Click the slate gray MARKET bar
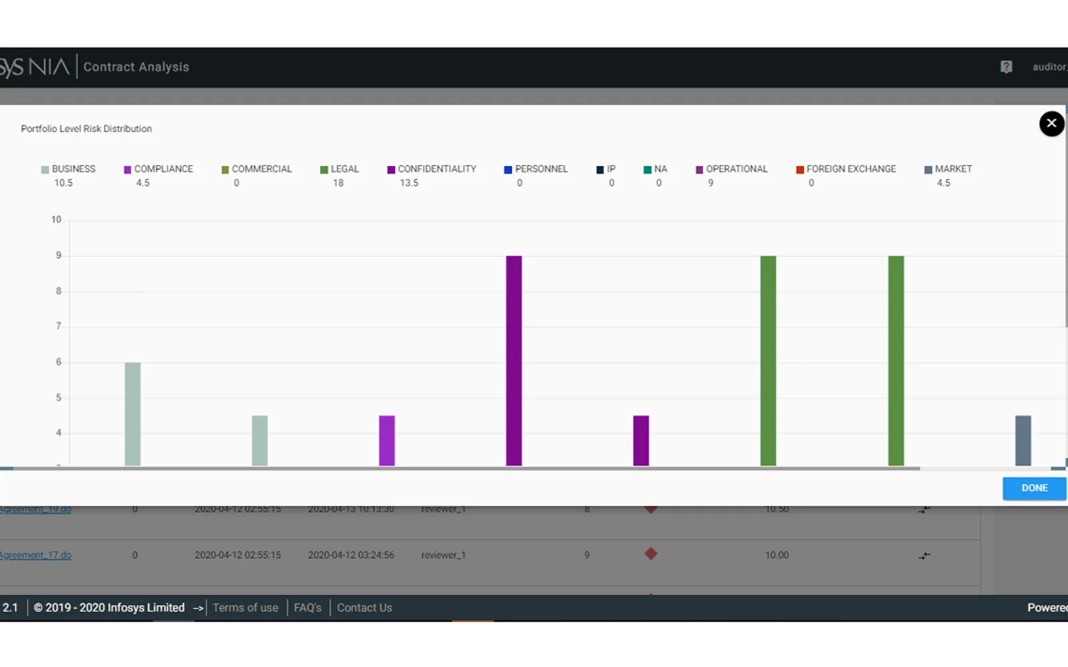Screen dimensions: 1068x667 click(x=1023, y=440)
